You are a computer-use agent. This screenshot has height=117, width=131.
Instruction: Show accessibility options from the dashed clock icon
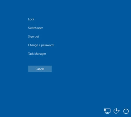pyautogui.click(x=117, y=111)
